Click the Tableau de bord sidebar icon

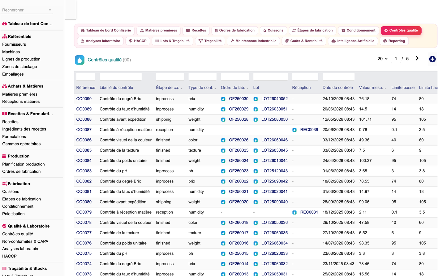pyautogui.click(x=5, y=24)
